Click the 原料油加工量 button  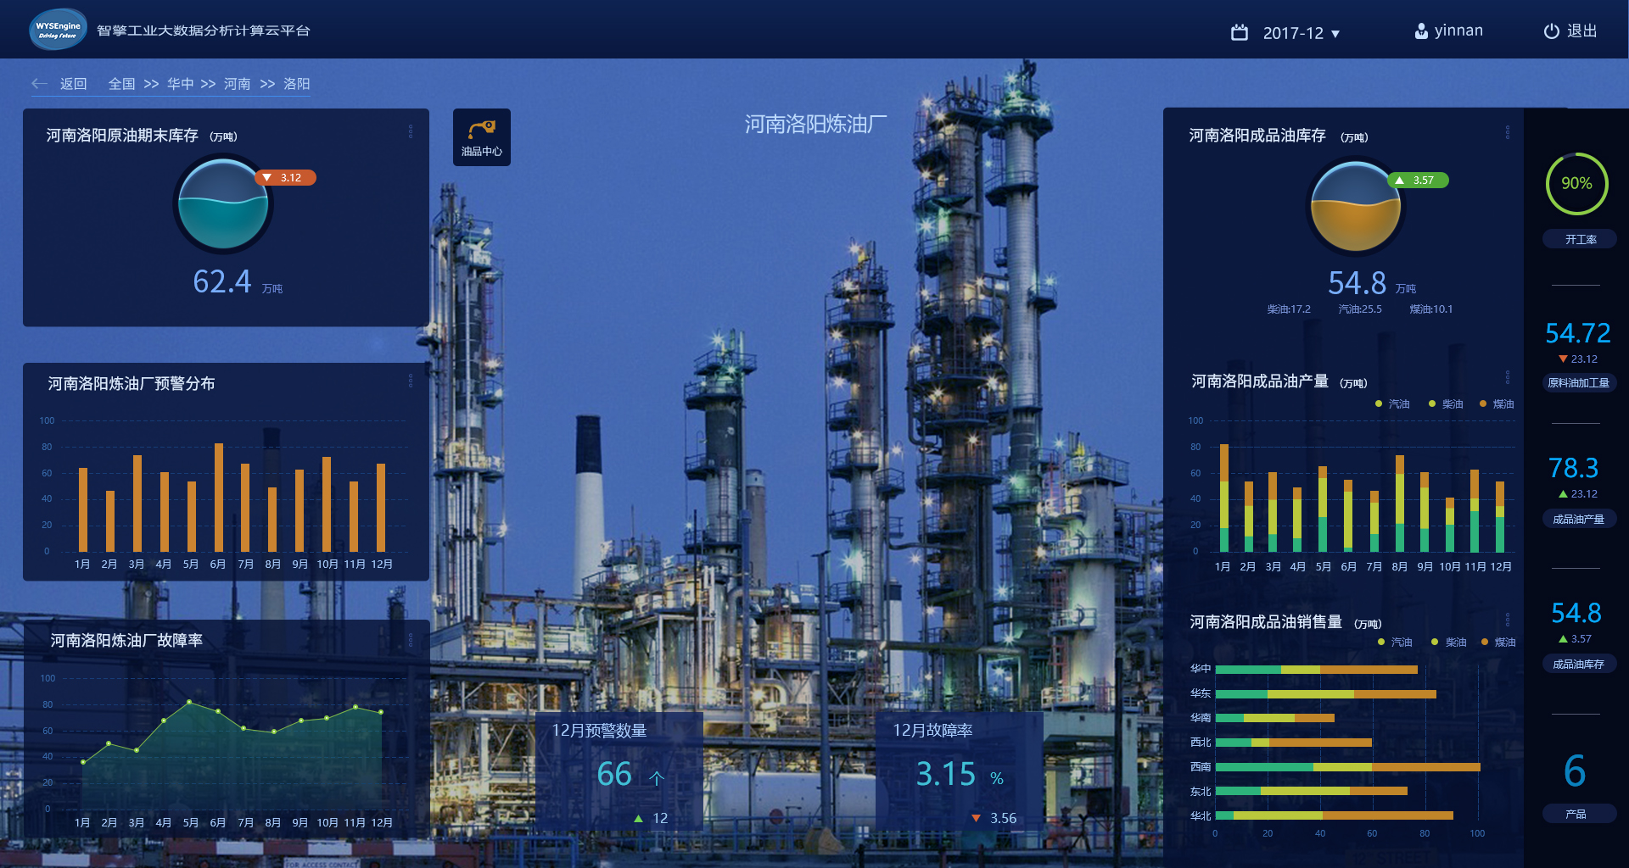1578,383
